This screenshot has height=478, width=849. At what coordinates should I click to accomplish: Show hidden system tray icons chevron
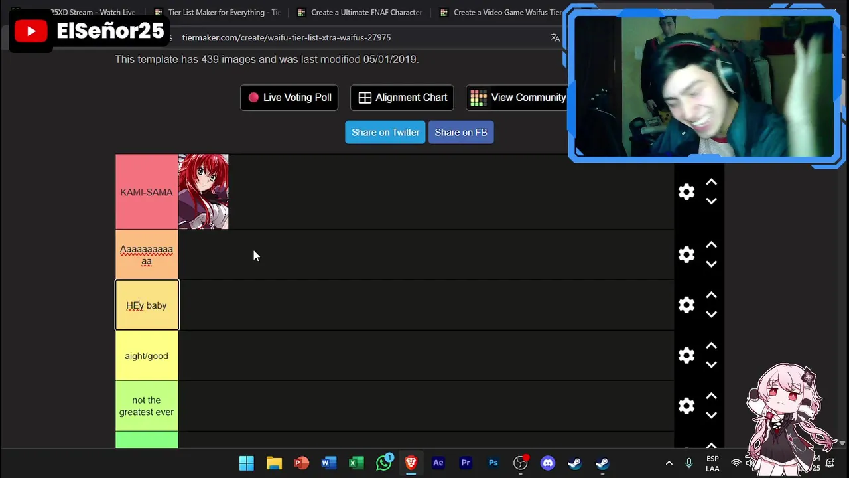(669, 463)
